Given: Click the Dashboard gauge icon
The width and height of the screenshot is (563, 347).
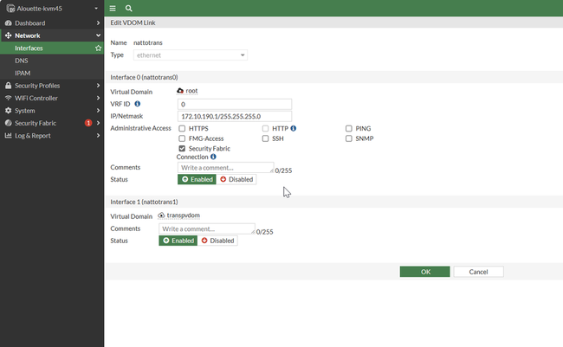Looking at the screenshot, I should [9, 23].
